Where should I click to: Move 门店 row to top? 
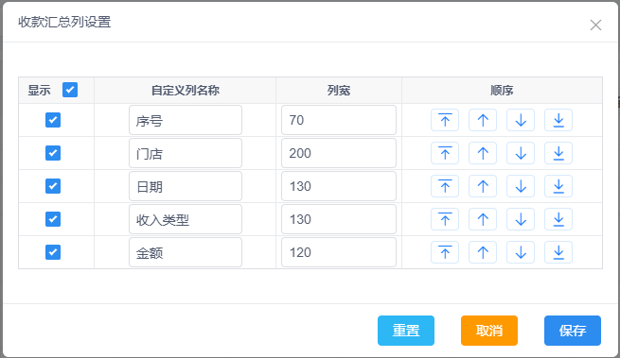coord(445,153)
